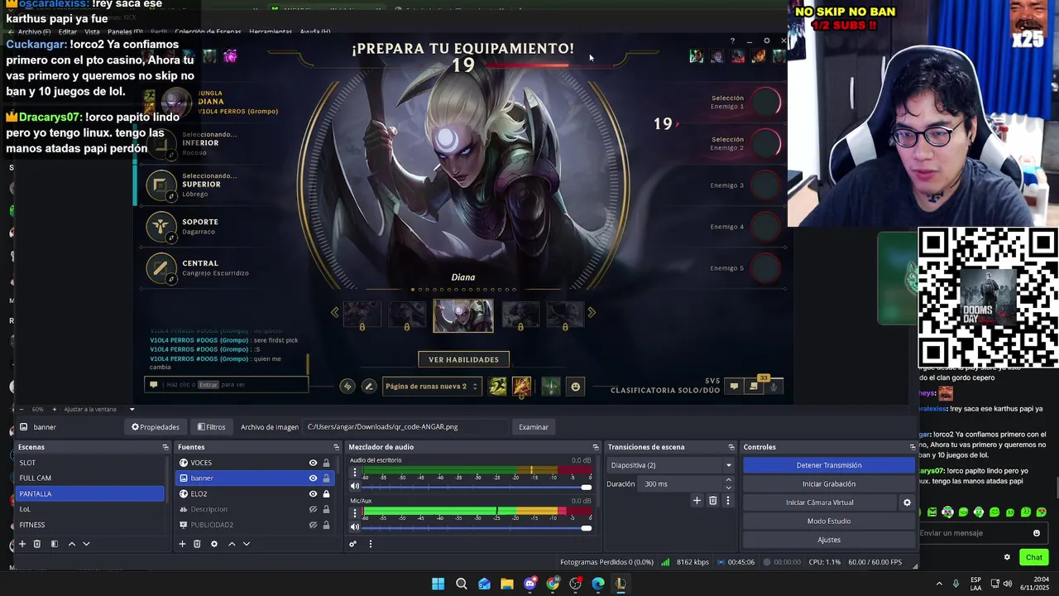The image size is (1059, 596).
Task: Click VER HABILIDADES in champion select
Action: coord(463,359)
